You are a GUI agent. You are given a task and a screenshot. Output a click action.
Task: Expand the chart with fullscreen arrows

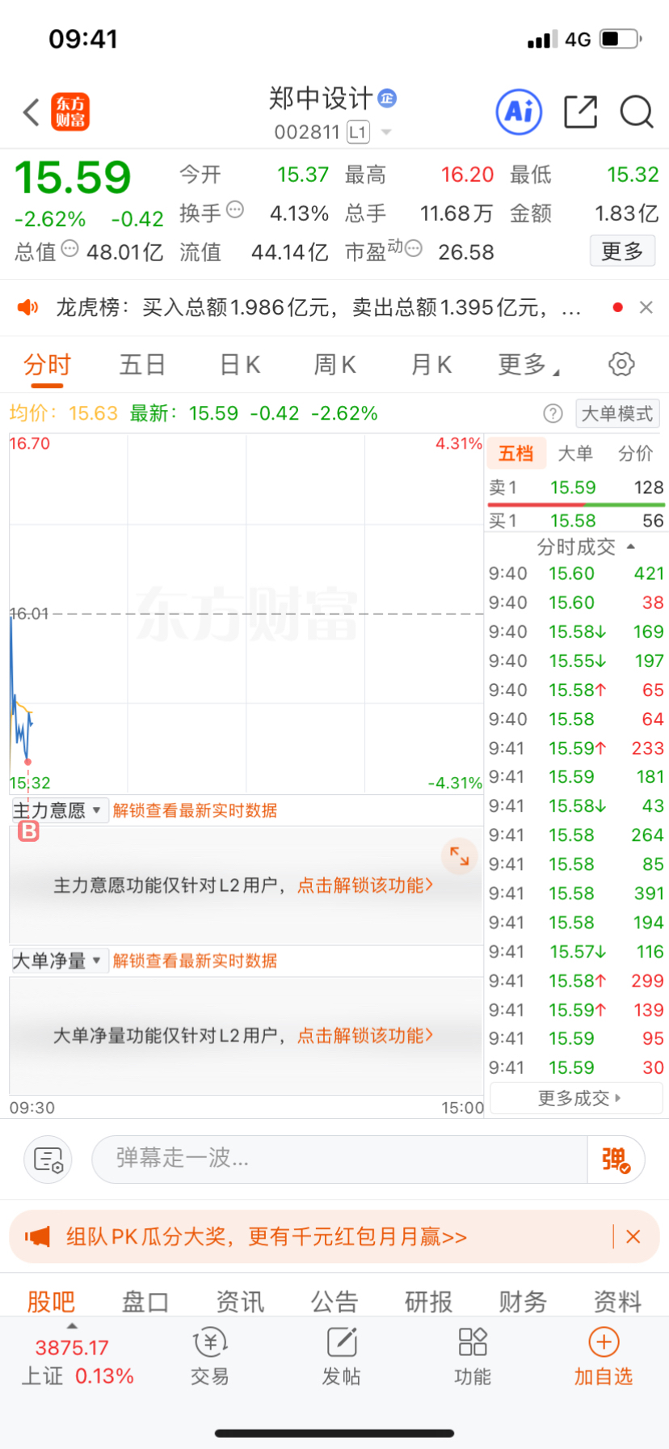(460, 855)
